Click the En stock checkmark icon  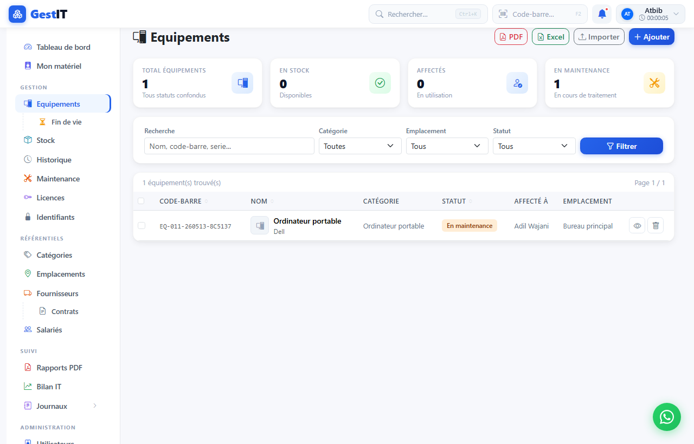click(x=380, y=83)
